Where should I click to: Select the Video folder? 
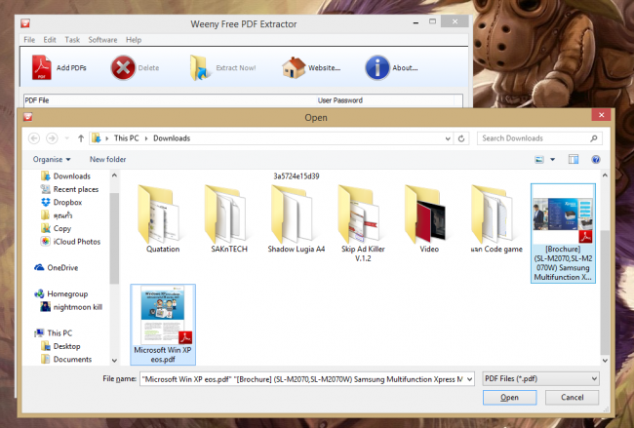coord(429,219)
